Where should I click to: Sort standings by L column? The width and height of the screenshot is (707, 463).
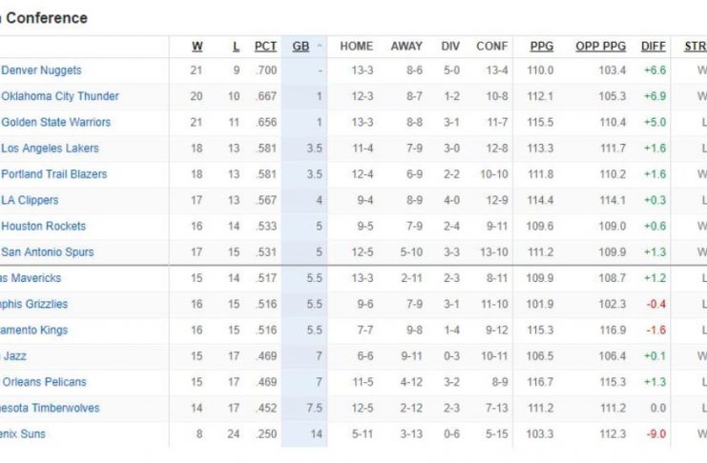pos(236,46)
